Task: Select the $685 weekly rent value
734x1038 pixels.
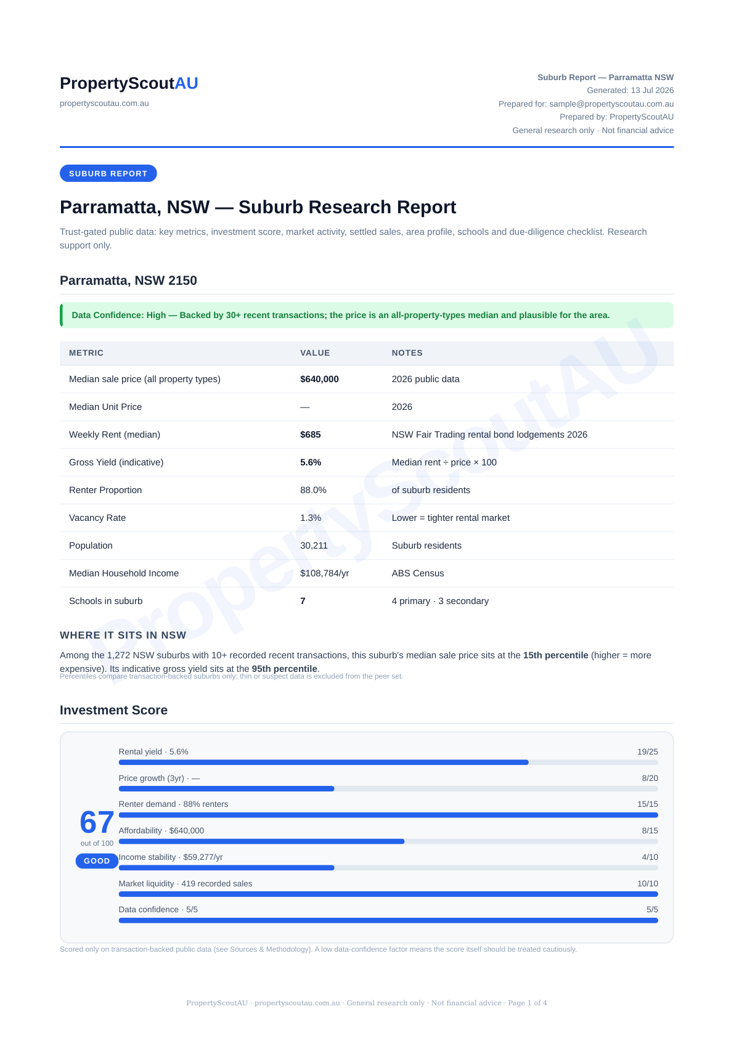Action: (x=311, y=435)
